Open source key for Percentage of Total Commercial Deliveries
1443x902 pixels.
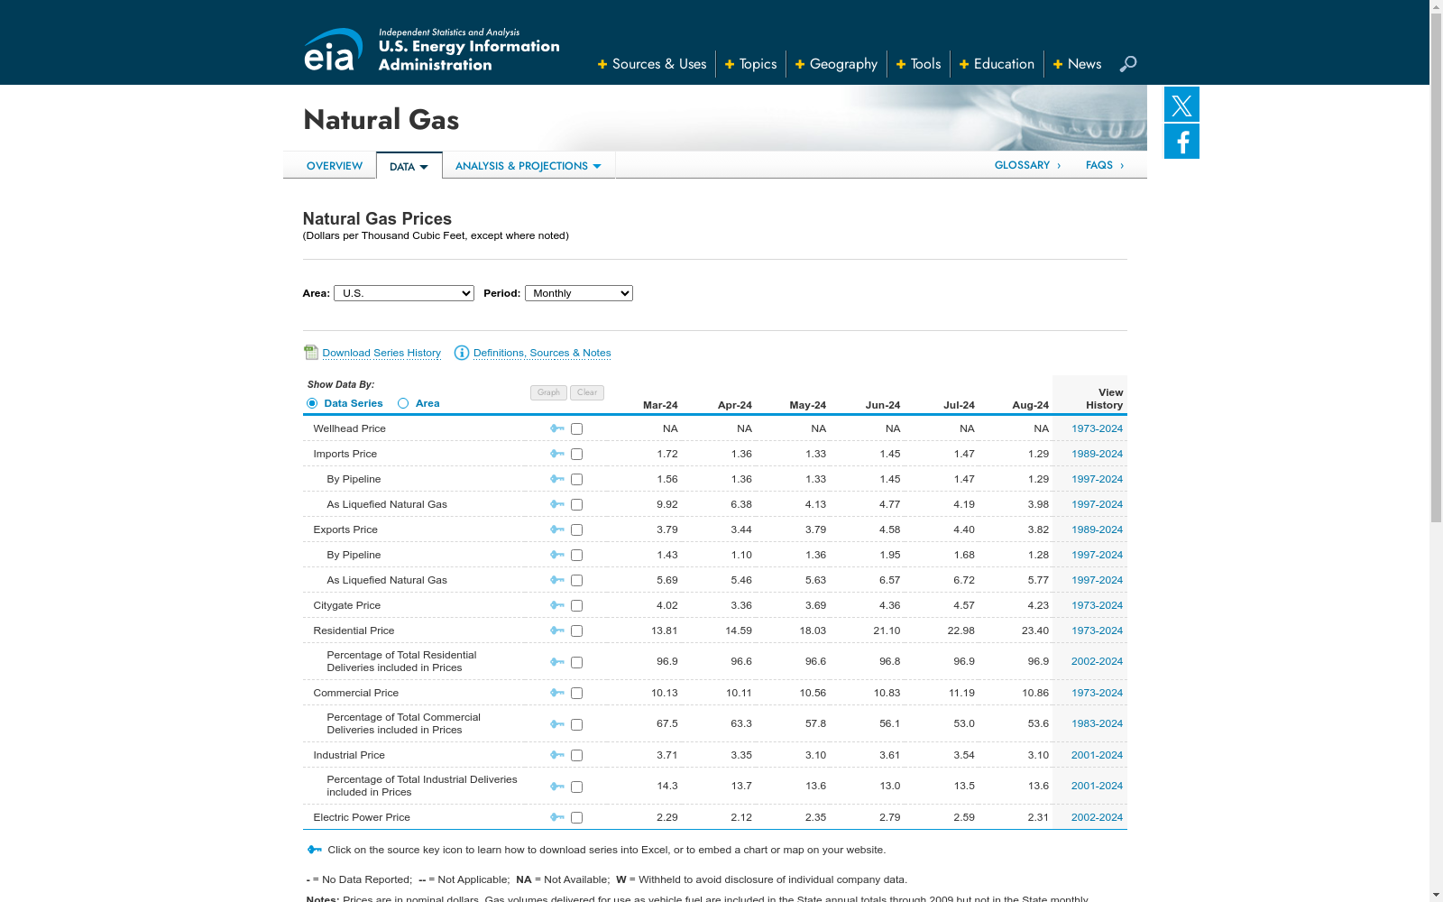pyautogui.click(x=557, y=724)
